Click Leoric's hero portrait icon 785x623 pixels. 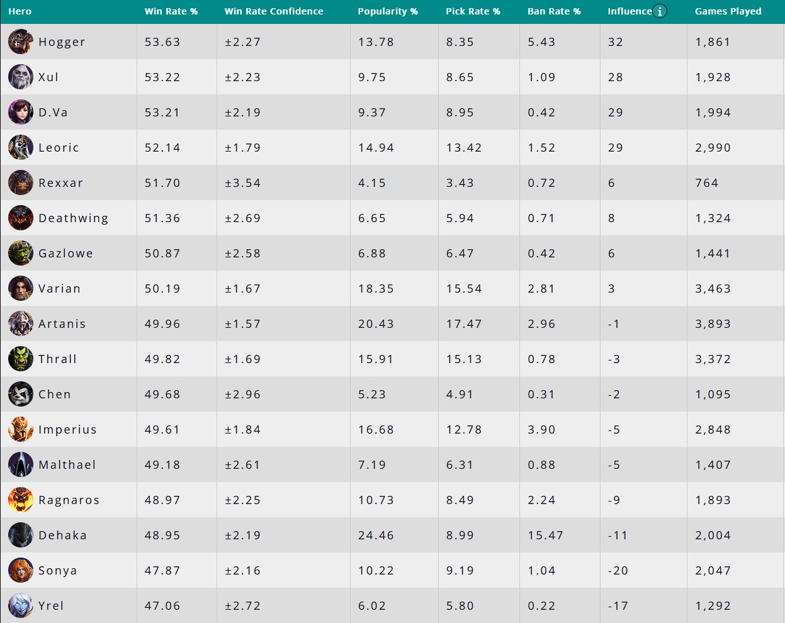21,147
